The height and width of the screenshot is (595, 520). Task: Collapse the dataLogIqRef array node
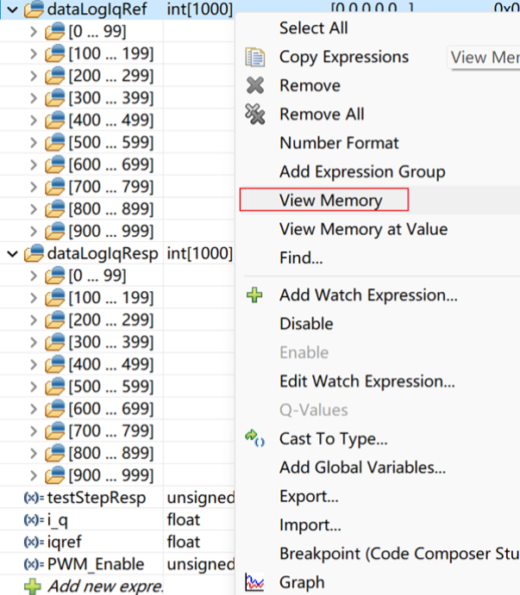pos(12,9)
